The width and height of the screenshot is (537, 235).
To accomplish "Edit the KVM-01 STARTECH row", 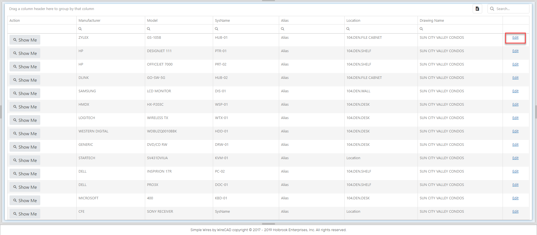I will (515, 158).
